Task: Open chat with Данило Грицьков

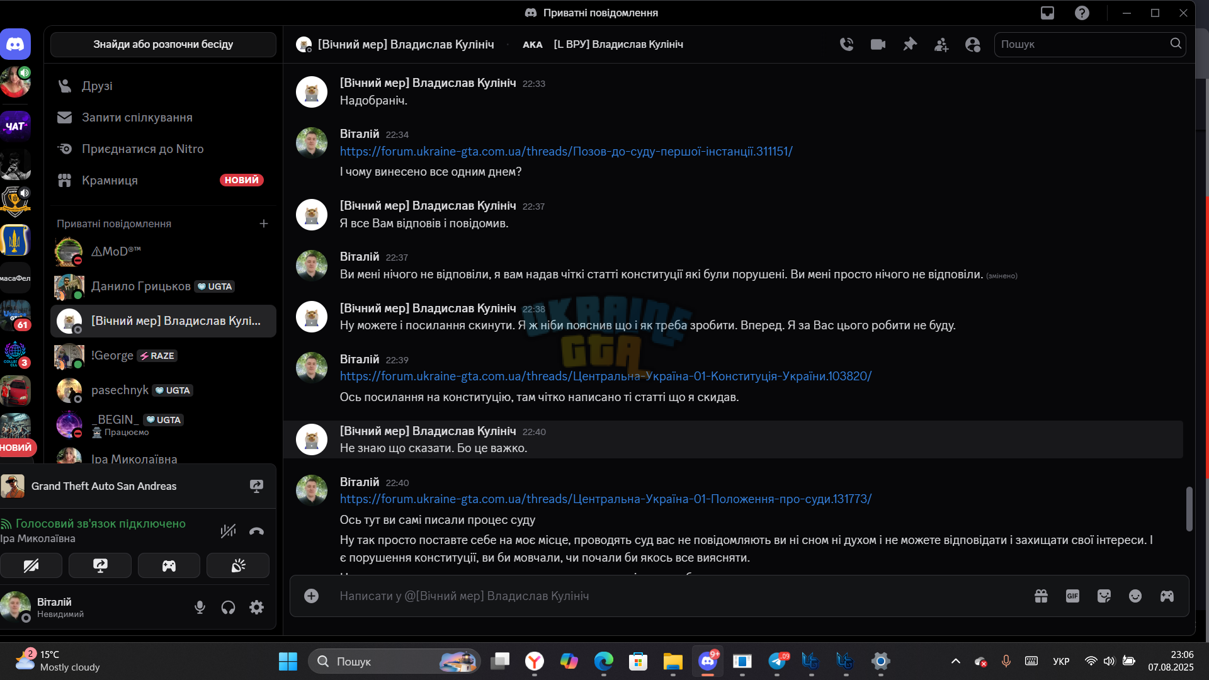Action: pyautogui.click(x=163, y=286)
